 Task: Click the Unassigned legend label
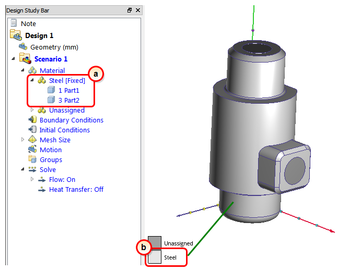click(179, 243)
